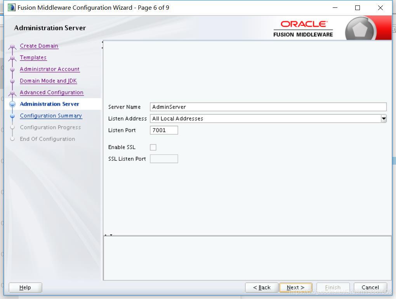Click the Advanced Configuration step node icon
Image resolution: width=396 pixels, height=299 pixels.
[12, 93]
